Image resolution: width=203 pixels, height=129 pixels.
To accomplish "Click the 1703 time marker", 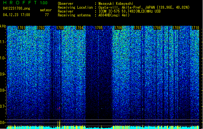I will click(x=60, y=28).
